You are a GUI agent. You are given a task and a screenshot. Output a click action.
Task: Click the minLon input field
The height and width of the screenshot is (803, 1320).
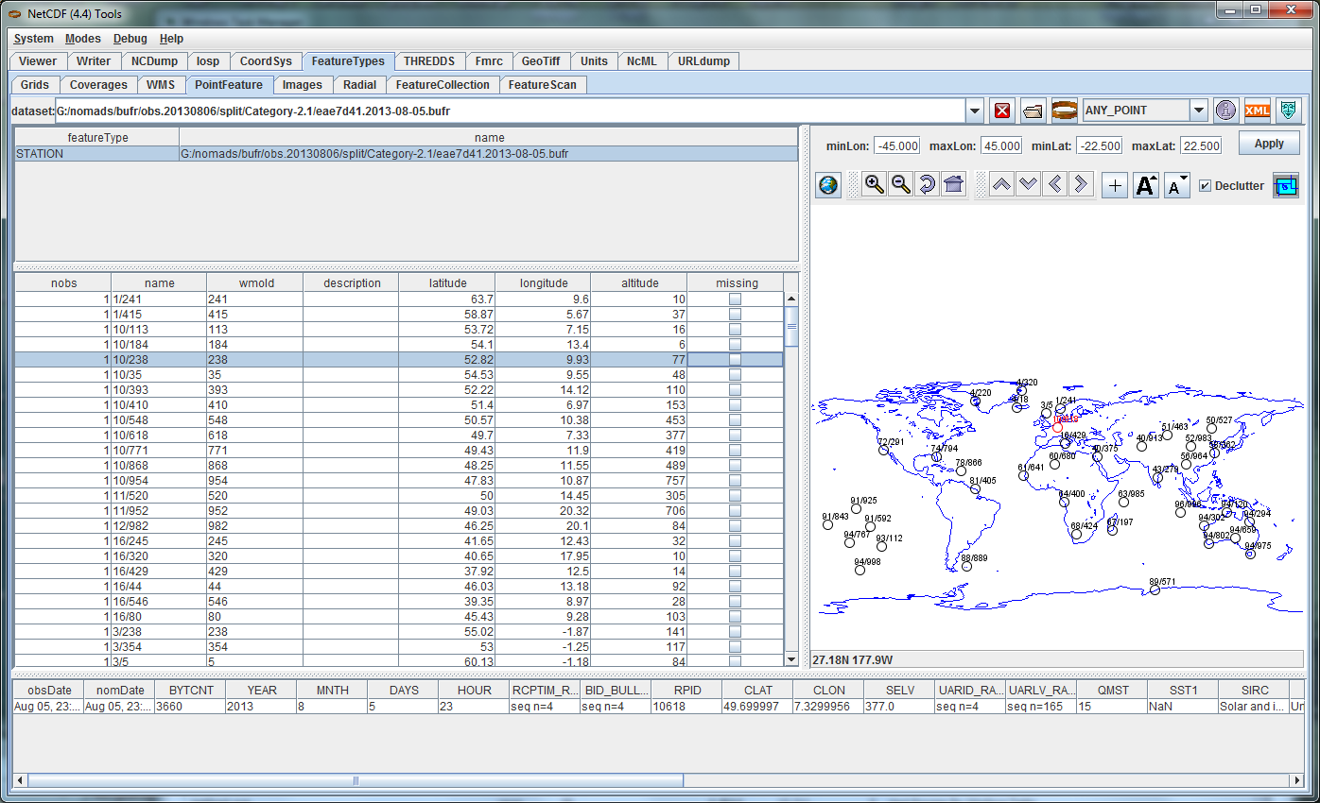pos(896,145)
